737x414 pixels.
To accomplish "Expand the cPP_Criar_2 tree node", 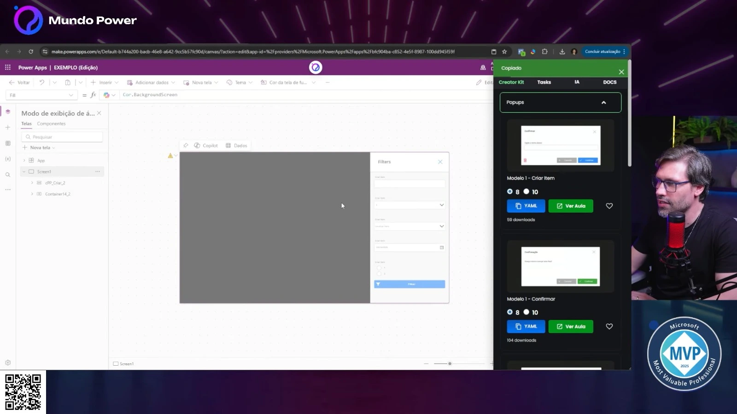I will [32, 183].
